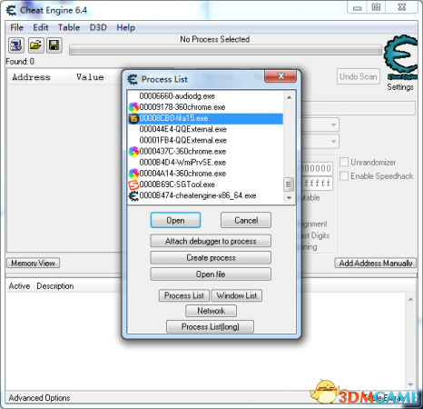This screenshot has height=409, width=423.
Task: Click the Memory View button
Action: pyautogui.click(x=33, y=263)
